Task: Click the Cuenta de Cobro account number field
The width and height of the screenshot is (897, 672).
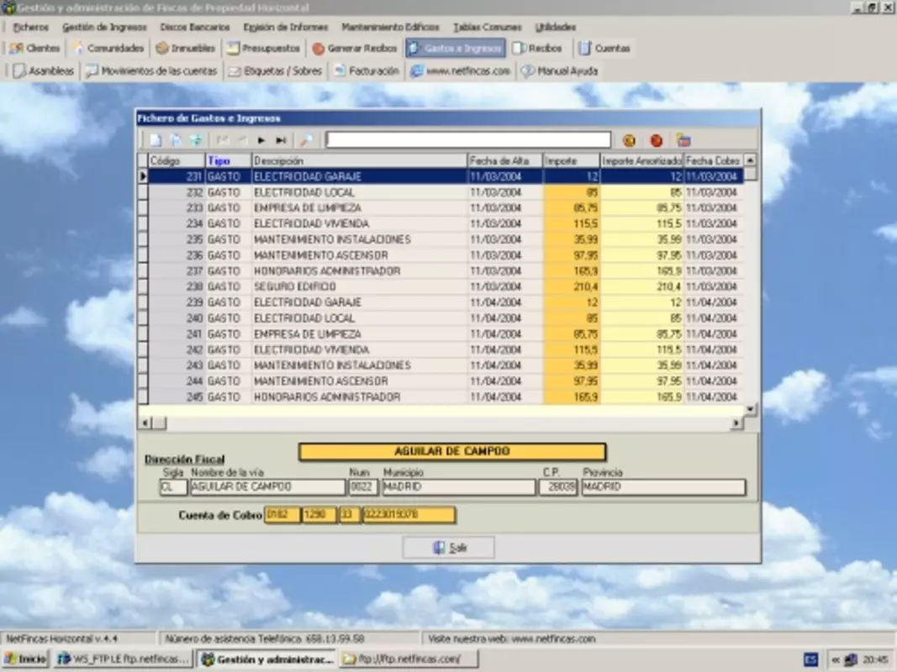Action: point(409,515)
